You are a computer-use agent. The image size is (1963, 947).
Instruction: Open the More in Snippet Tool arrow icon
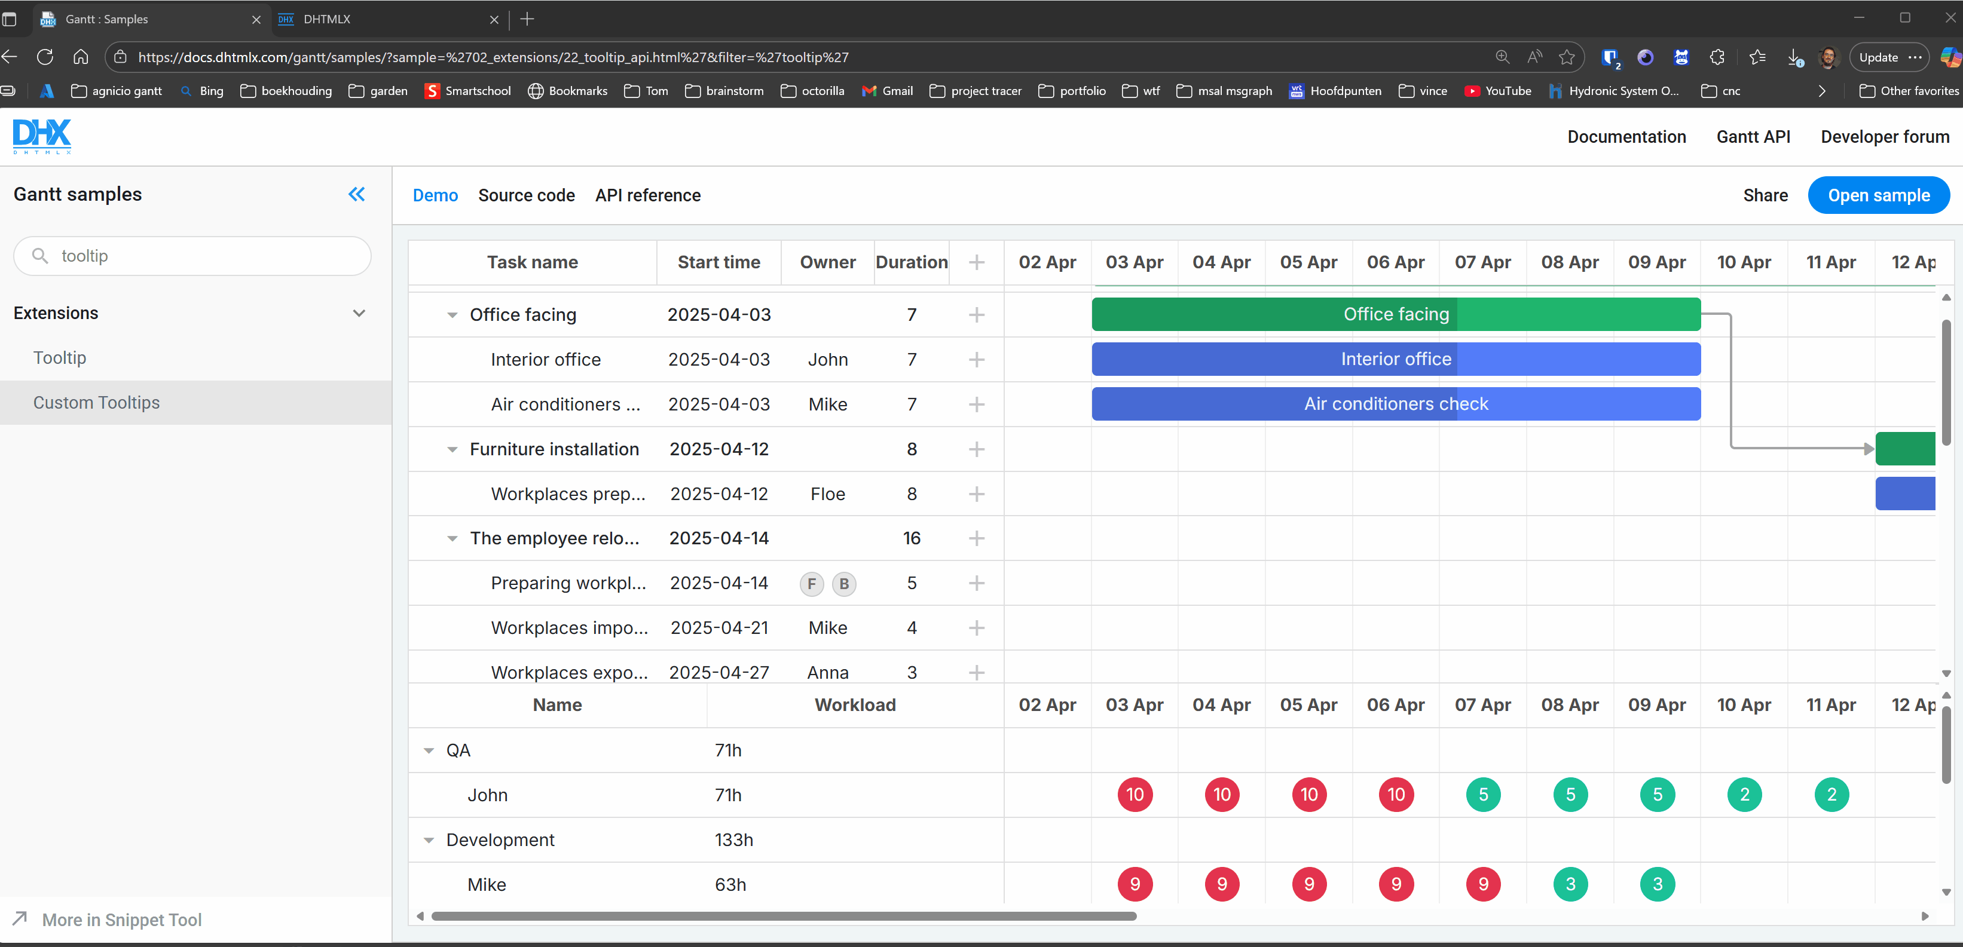pyautogui.click(x=20, y=918)
